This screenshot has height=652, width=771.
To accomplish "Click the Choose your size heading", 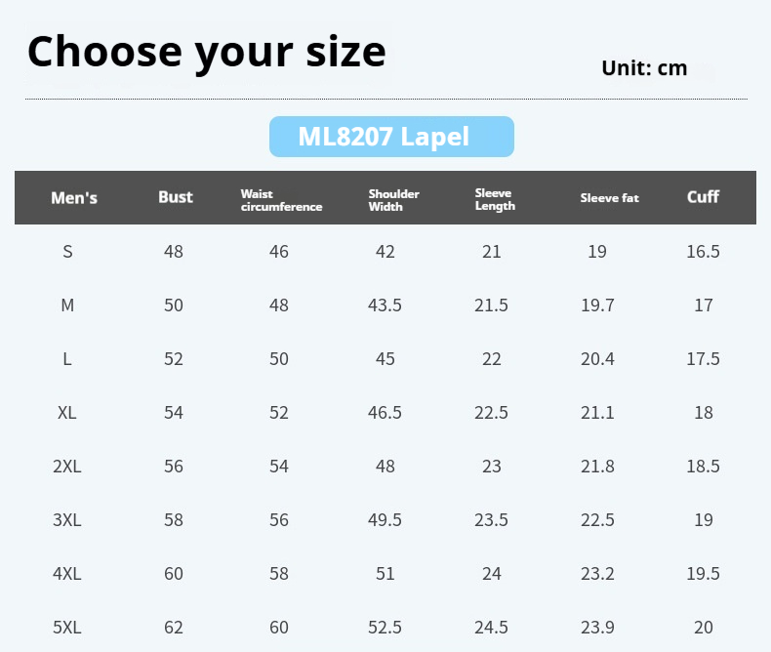I will 207,53.
